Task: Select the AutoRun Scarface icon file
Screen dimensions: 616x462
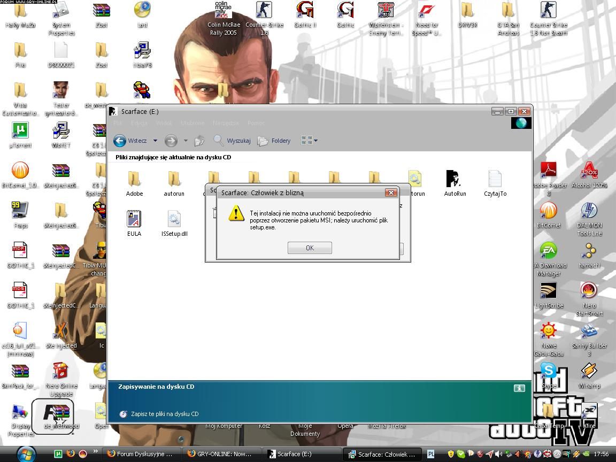Action: pos(455,182)
